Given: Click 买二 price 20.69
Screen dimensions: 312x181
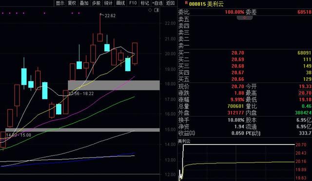Looking at the screenshot, I should click(x=238, y=59).
